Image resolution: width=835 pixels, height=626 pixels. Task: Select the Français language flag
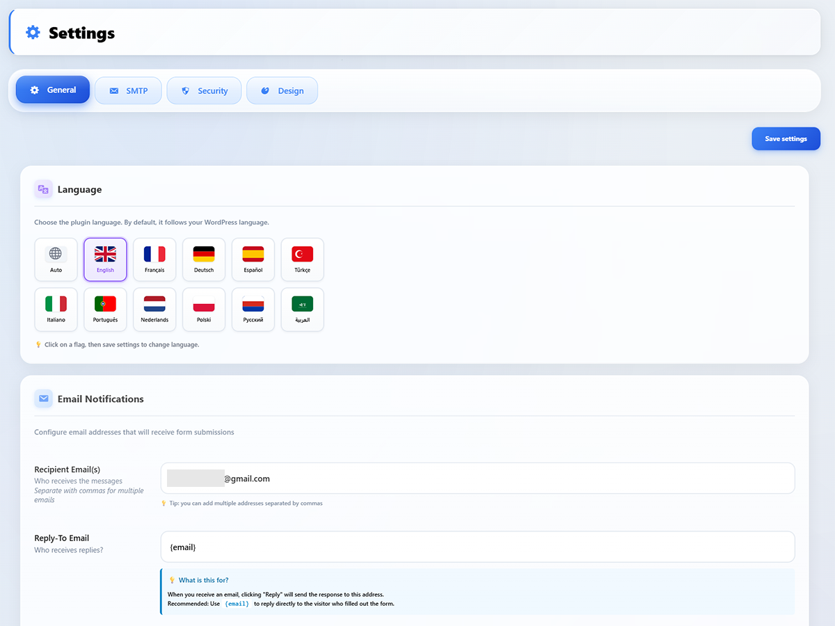[x=154, y=259]
